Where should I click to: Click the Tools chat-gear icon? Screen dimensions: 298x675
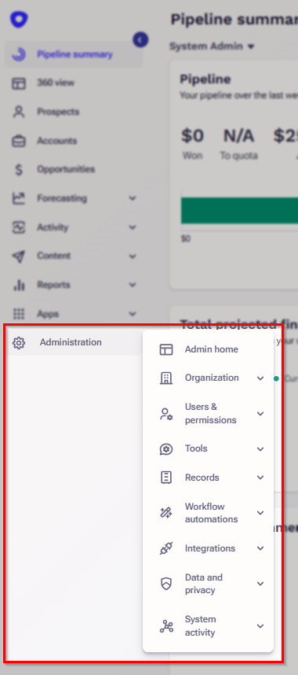166,449
